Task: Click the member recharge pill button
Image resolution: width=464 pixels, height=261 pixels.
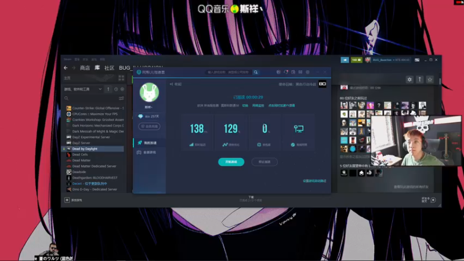Action: [149, 126]
